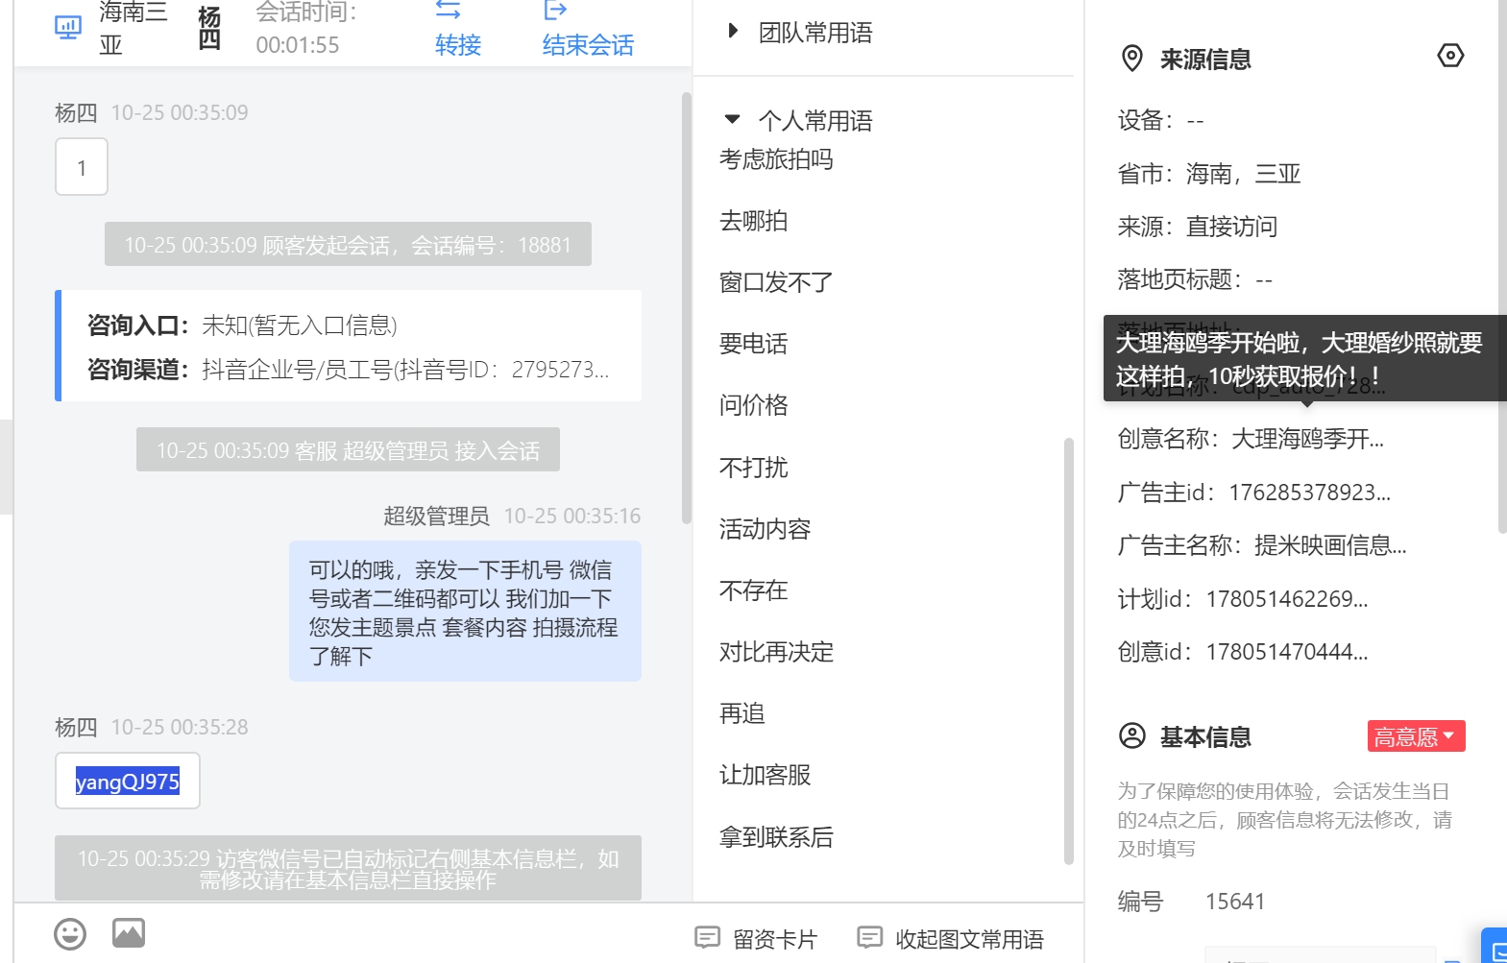Expand the 团队常用语 section

click(x=800, y=33)
